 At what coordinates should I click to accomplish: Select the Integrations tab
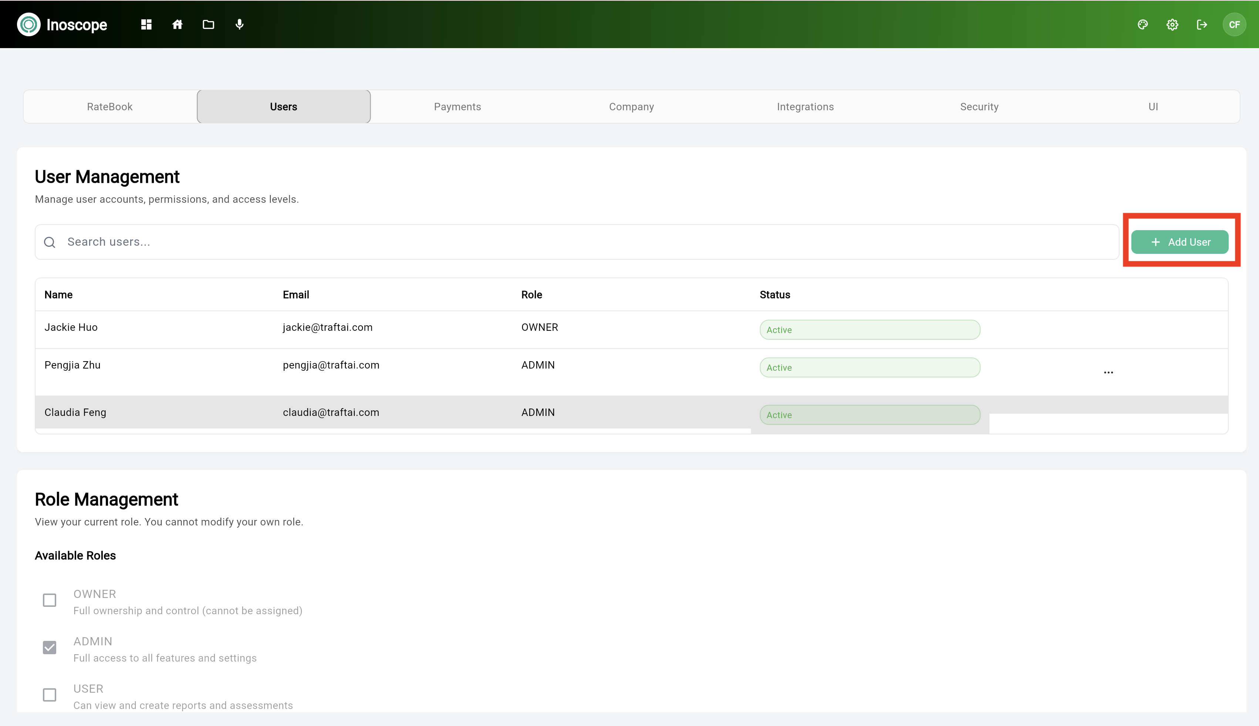pos(805,106)
